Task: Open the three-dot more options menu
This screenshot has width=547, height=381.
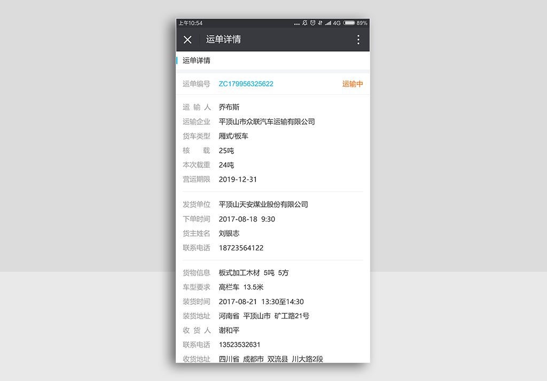Action: (x=358, y=39)
